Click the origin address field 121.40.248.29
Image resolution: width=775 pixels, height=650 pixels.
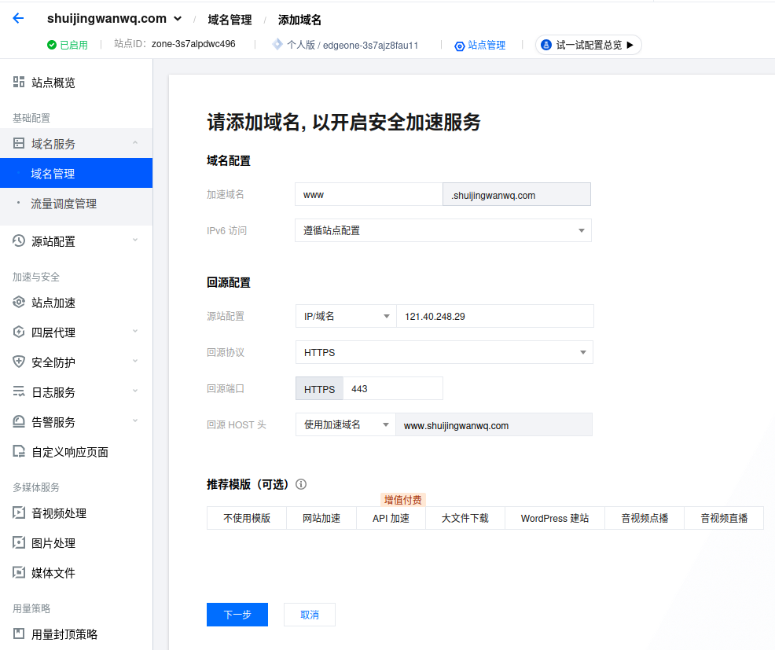pos(494,316)
